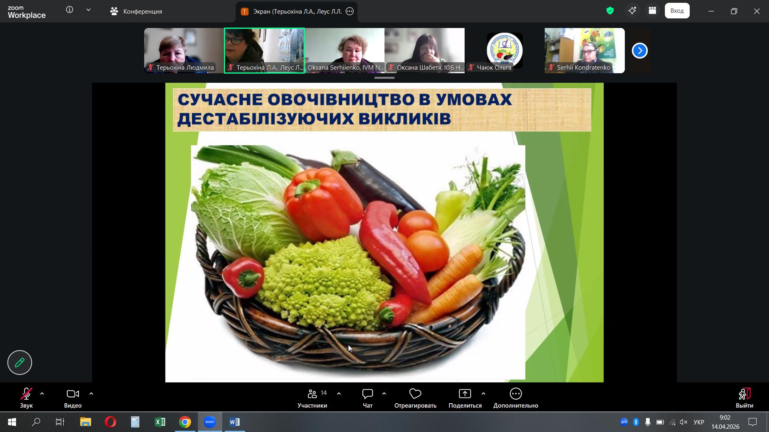This screenshot has width=769, height=432.
Task: Expand video settings arrow beside camera
Action: (x=91, y=394)
